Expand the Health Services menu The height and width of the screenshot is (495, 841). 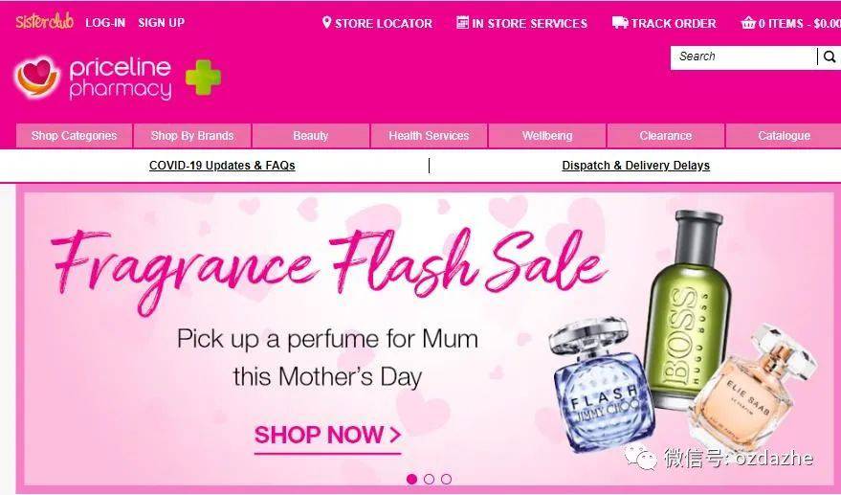429,136
